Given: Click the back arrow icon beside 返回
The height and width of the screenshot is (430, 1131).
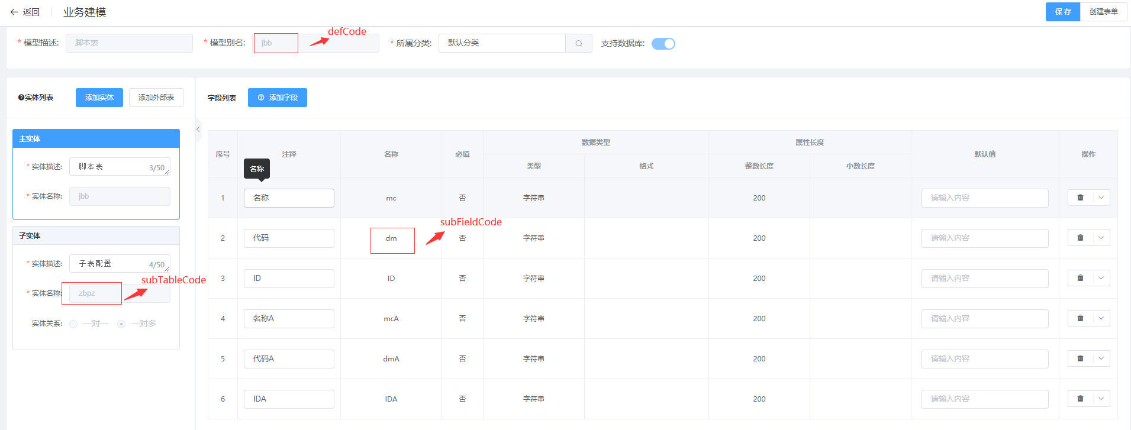Looking at the screenshot, I should coord(14,12).
